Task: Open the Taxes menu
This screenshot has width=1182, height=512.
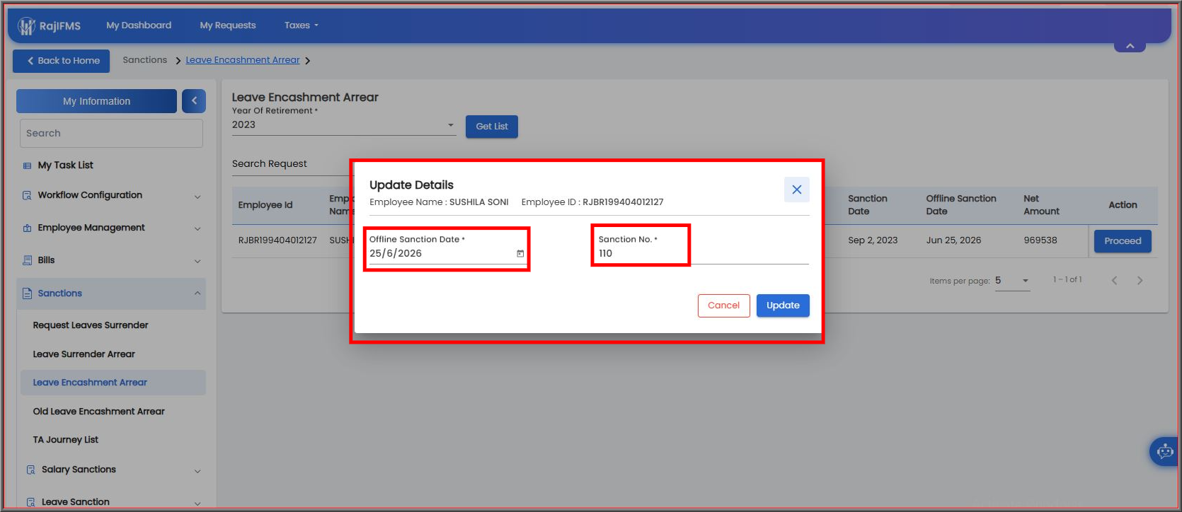Action: pos(301,25)
